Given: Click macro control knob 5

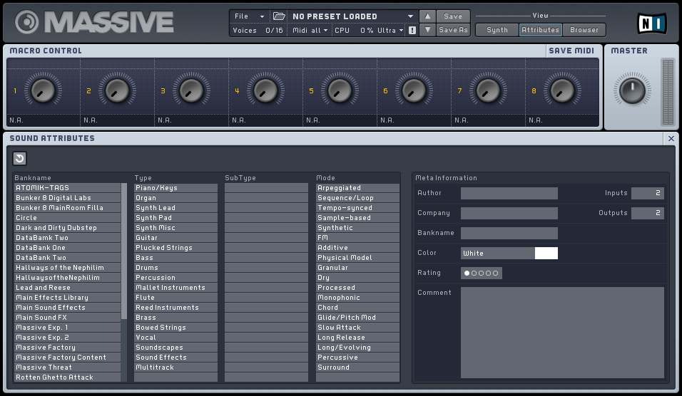Looking at the screenshot, I should coord(340,90).
